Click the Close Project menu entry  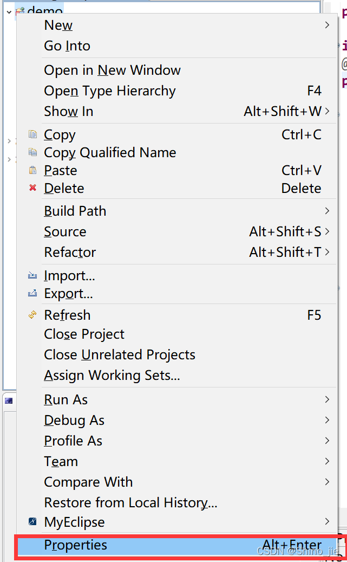tap(84, 334)
